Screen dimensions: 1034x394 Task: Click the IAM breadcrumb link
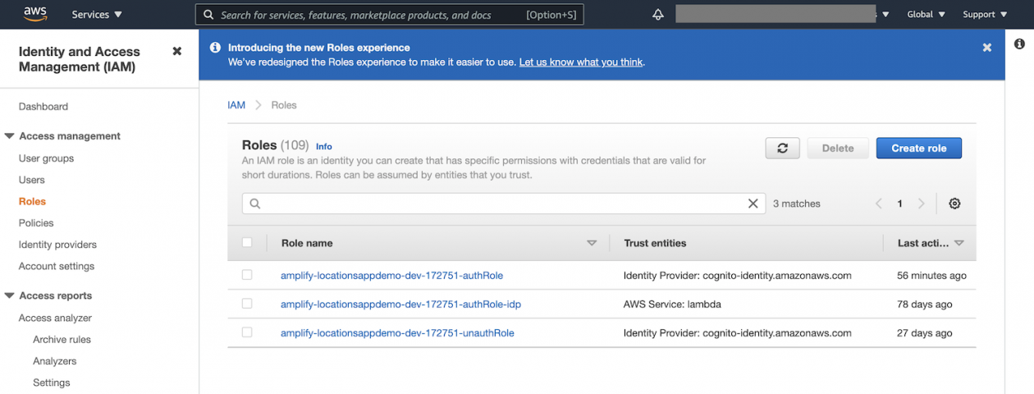pos(236,105)
